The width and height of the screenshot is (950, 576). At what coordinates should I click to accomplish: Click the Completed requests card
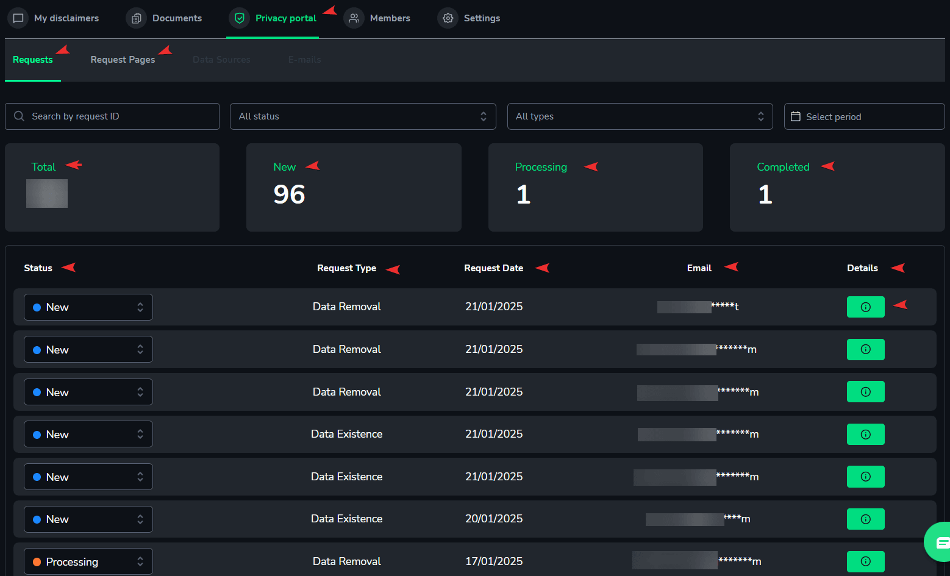tap(837, 187)
